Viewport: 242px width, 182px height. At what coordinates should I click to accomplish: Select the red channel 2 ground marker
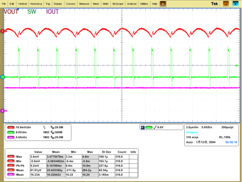pyautogui.click(x=2, y=31)
